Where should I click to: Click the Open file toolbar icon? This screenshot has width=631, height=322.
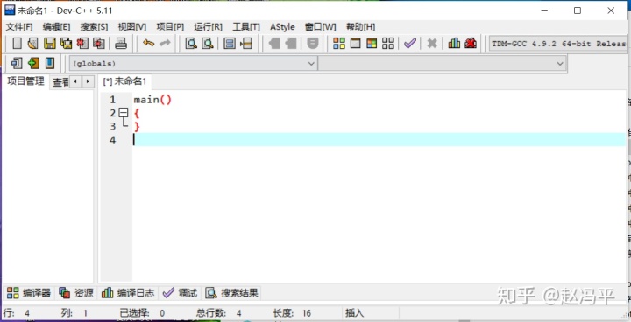33,44
